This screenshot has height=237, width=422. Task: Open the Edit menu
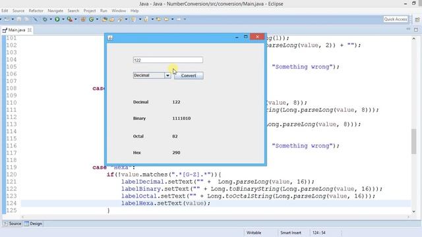click(x=5, y=11)
